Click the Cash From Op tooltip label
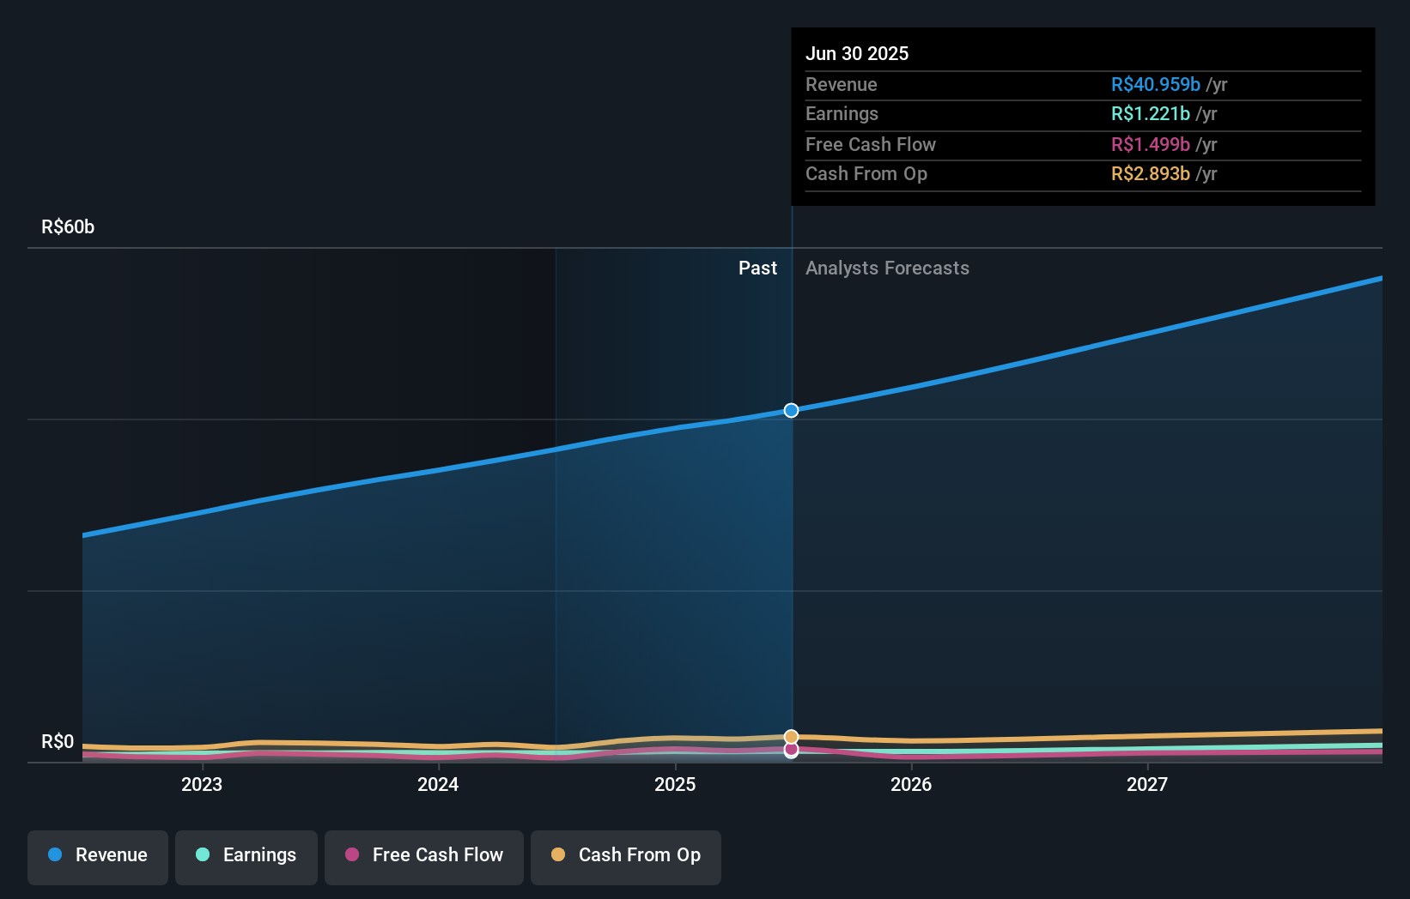Screen dimensions: 1410x899 866,173
